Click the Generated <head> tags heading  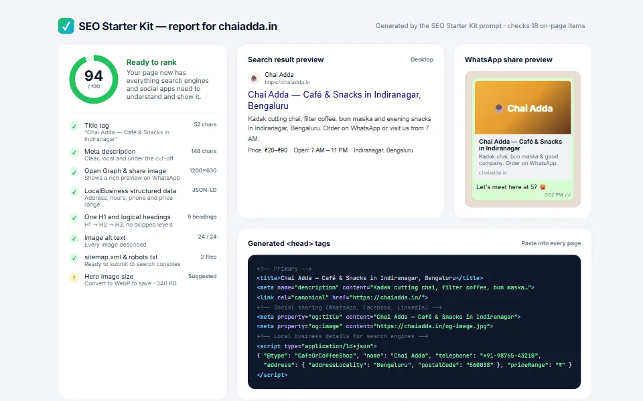click(289, 243)
